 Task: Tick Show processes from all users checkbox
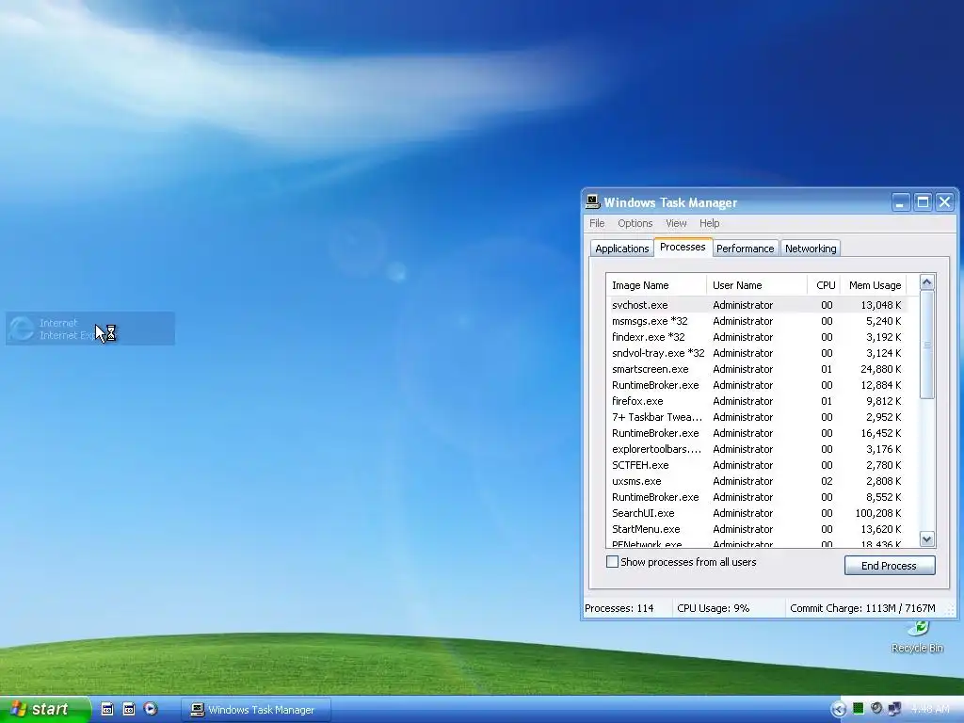[x=612, y=561]
